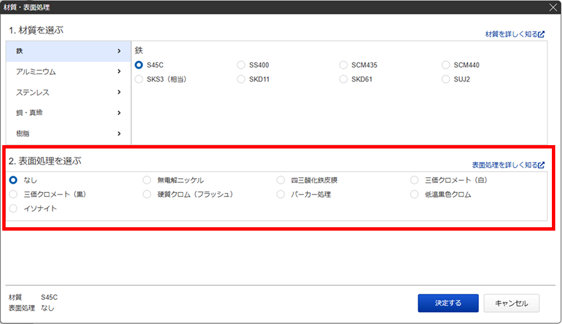
Task: Select SKD61 radio button
Action: click(x=343, y=79)
